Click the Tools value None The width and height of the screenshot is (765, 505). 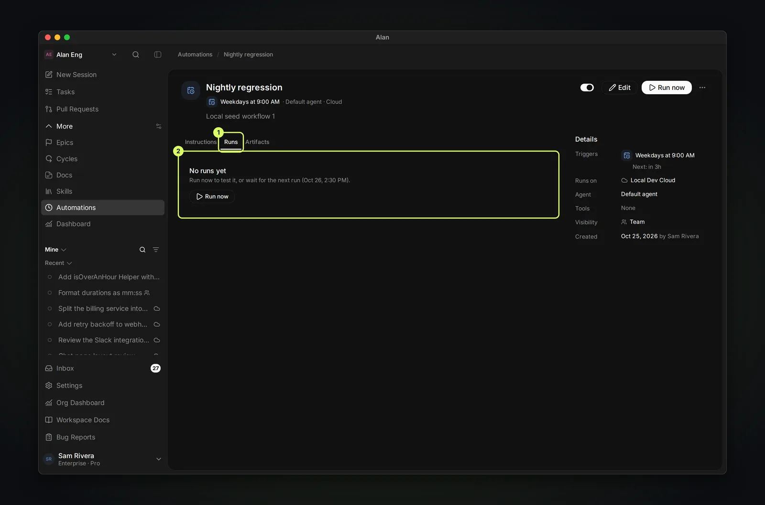(628, 208)
